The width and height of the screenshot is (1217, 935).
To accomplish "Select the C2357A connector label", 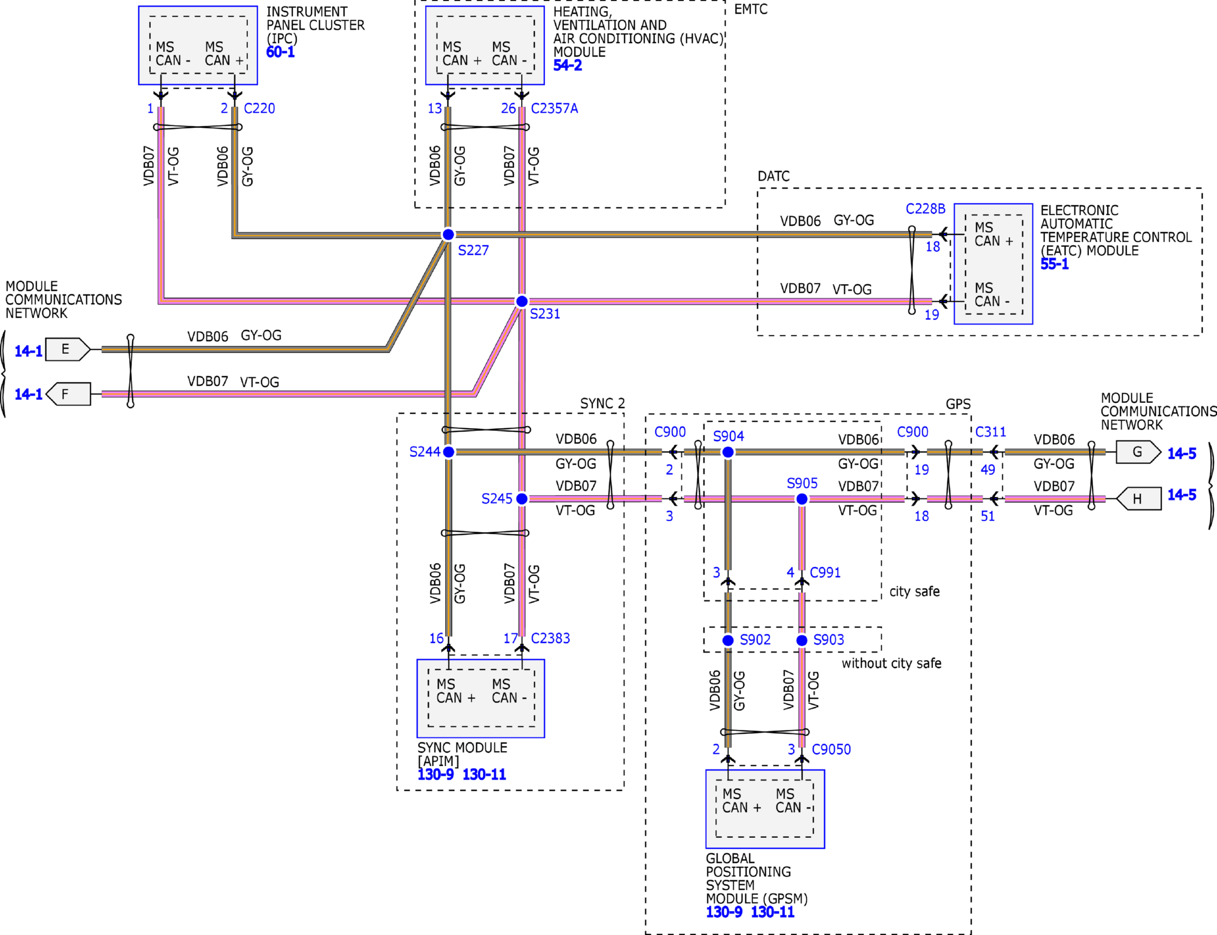I will 554,108.
